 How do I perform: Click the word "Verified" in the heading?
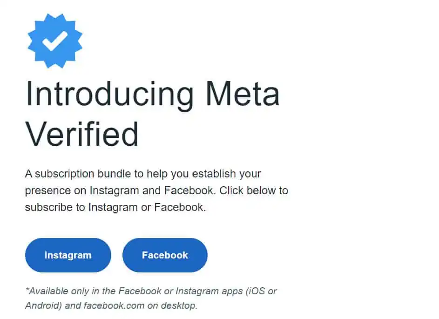coord(82,134)
